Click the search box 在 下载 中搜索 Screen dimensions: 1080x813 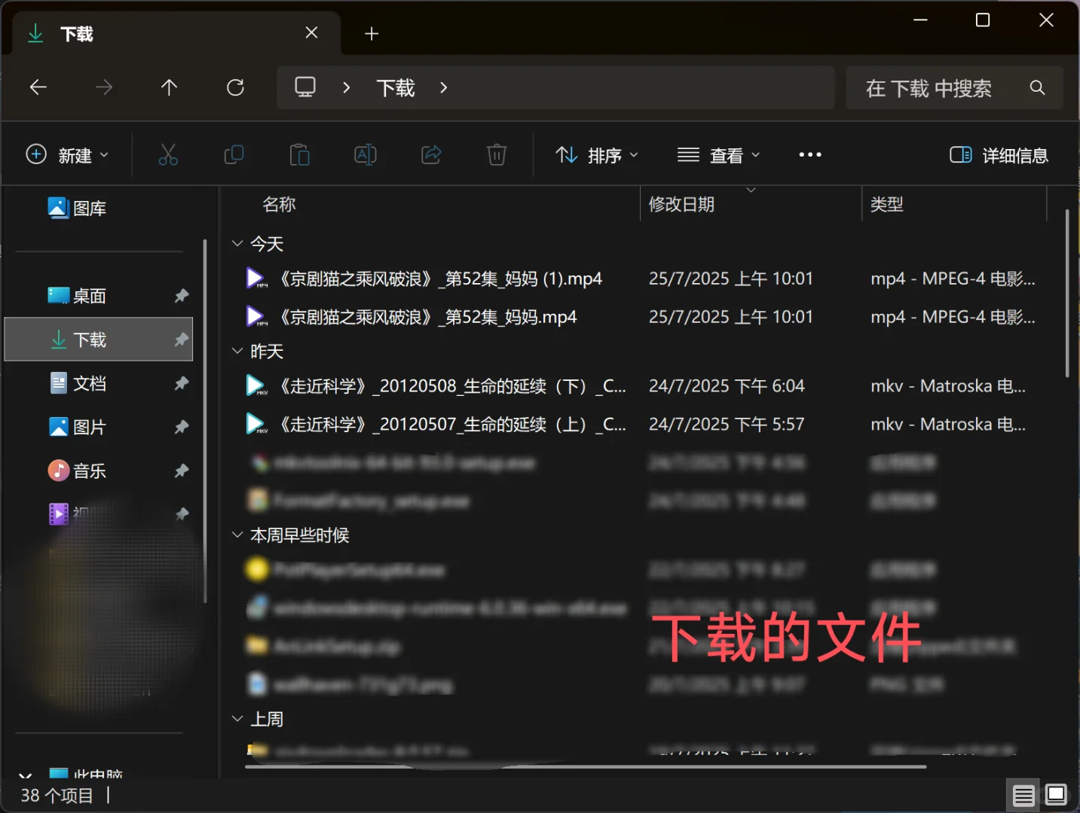pyautogui.click(x=935, y=87)
